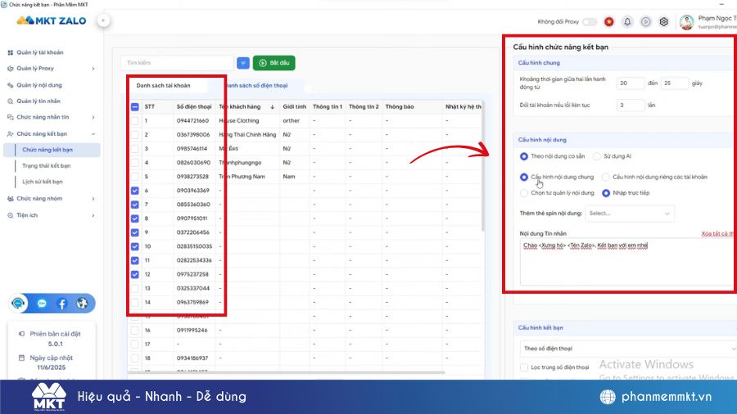Screen dimensions: 737x414
Task: Open the Facebook icon in sidebar footer
Action: 61,304
